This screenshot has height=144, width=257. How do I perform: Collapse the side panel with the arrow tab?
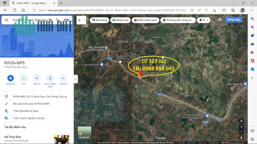click(x=76, y=79)
